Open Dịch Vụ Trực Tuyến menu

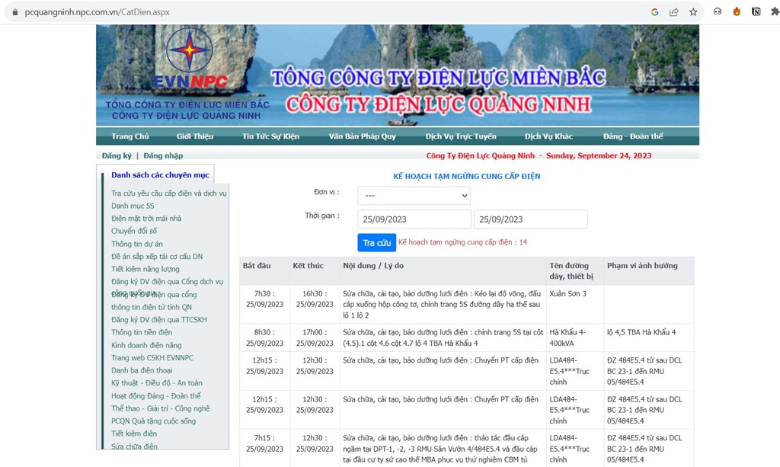coord(461,136)
